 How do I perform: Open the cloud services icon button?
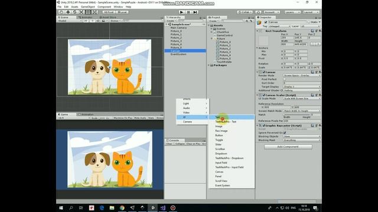pos(258,12)
